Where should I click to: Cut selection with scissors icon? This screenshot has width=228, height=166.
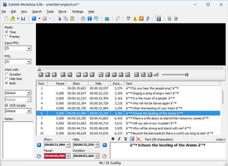pos(60,19)
